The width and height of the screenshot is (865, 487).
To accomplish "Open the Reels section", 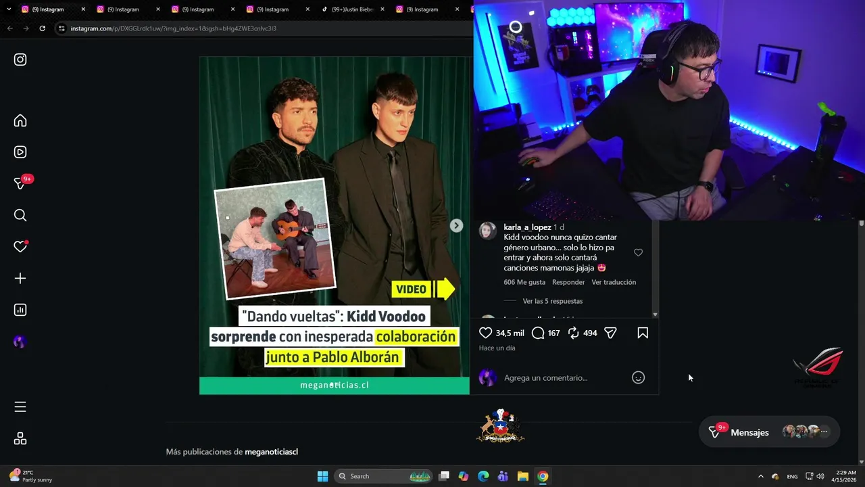I will [x=20, y=152].
